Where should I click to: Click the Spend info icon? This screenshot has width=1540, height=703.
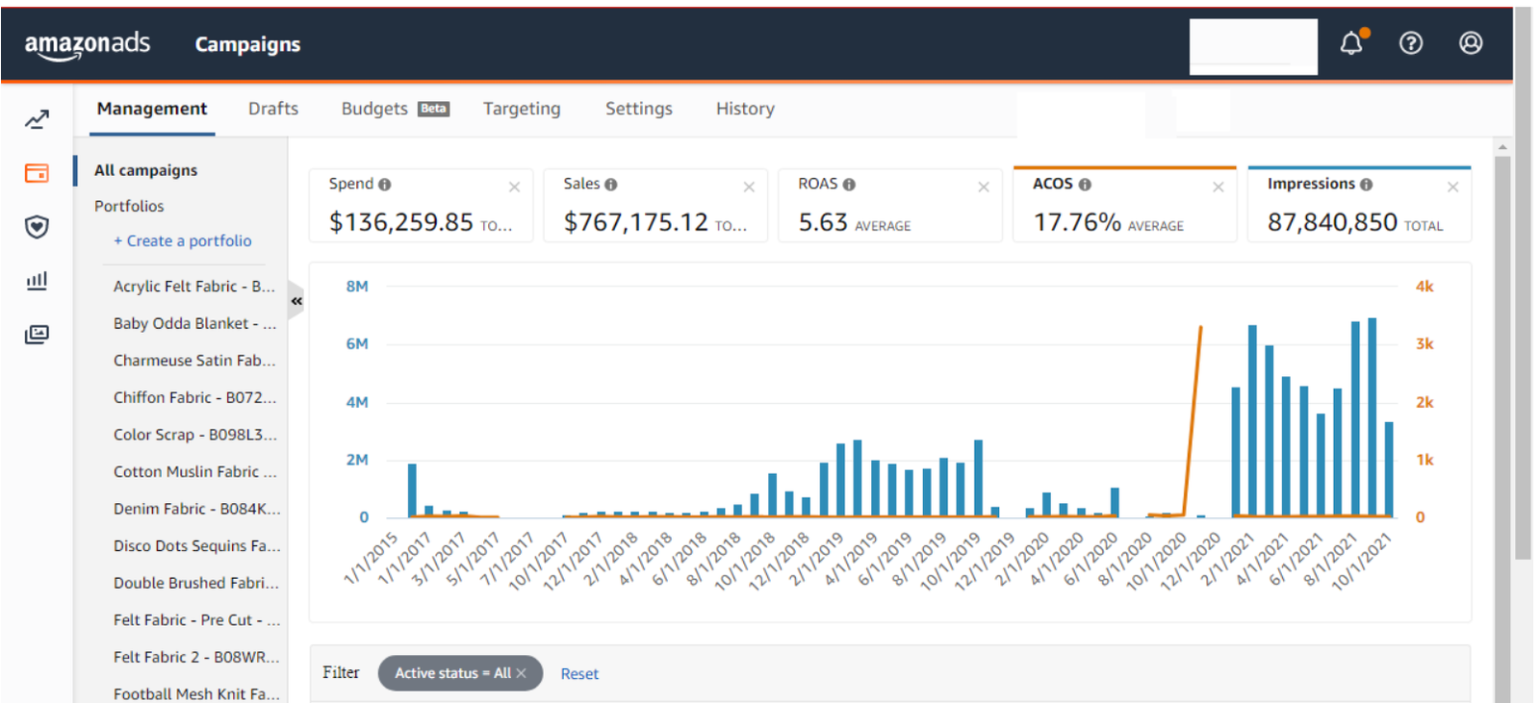[385, 185]
